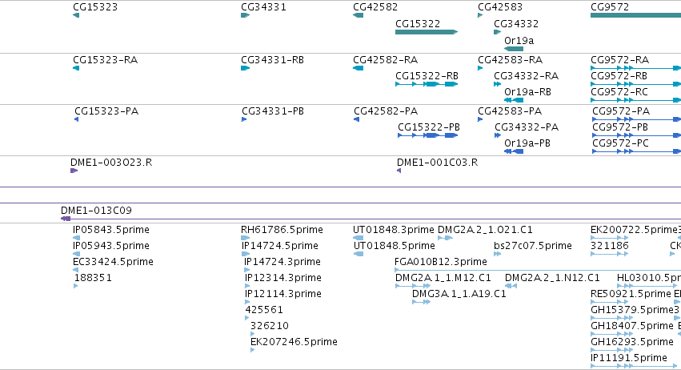Click the 326210 EST entry

click(269, 326)
